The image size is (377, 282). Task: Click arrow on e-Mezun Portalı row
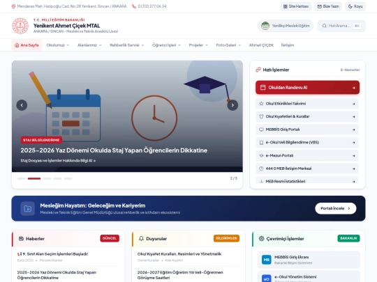point(354,156)
